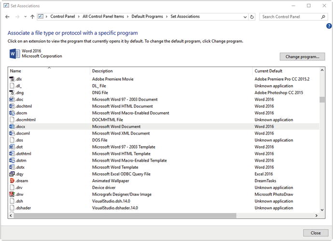333x241 pixels.
Task: Click the .dng Photoshop file icon
Action: coord(12,93)
